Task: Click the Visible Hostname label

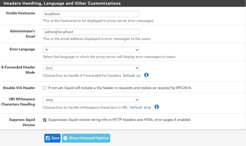Action: pos(20,13)
